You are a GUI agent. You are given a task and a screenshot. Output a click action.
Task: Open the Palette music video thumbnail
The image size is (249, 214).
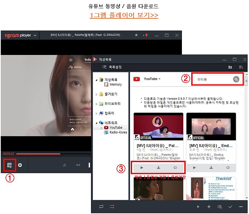coord(158,127)
